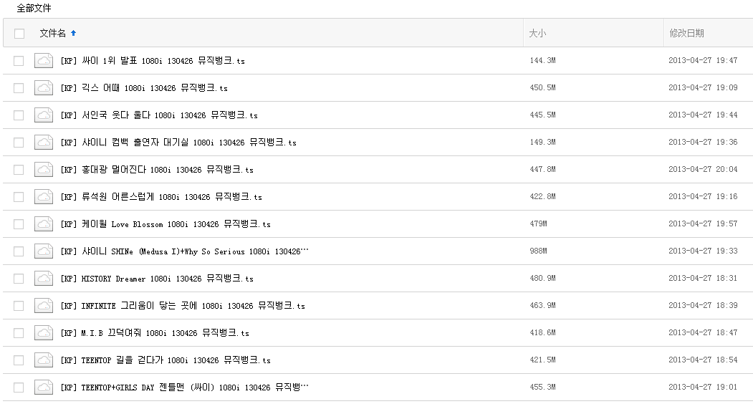Click the 全部文件 breadcrumb
This screenshot has height=409, width=753.
pos(34,9)
